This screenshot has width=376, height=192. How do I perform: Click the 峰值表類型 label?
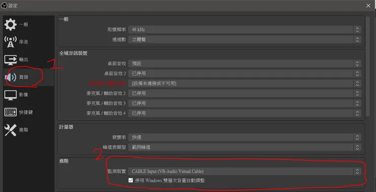point(114,147)
